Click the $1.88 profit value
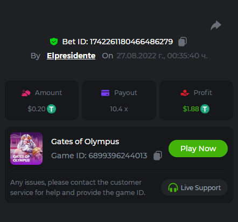 pyautogui.click(x=191, y=109)
